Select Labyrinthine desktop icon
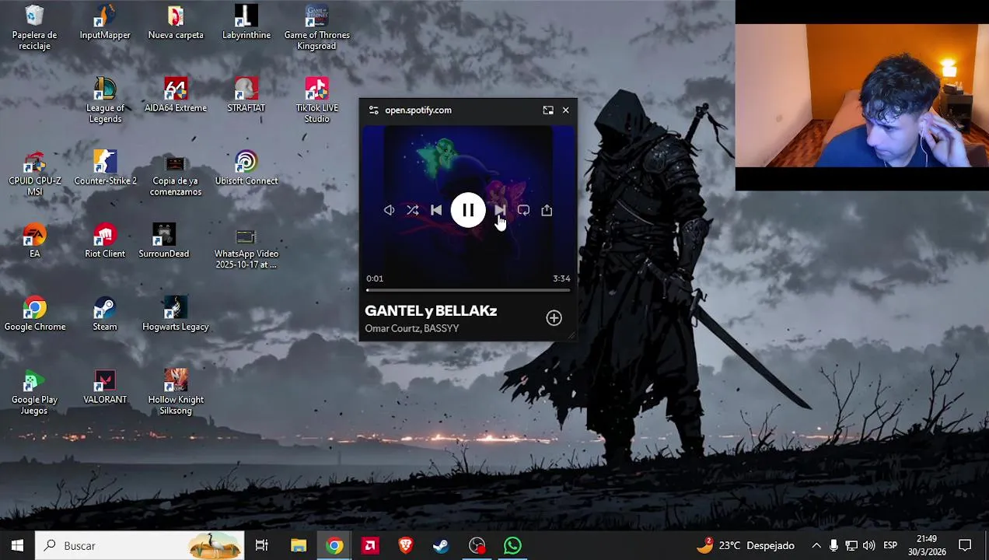 pos(246,22)
